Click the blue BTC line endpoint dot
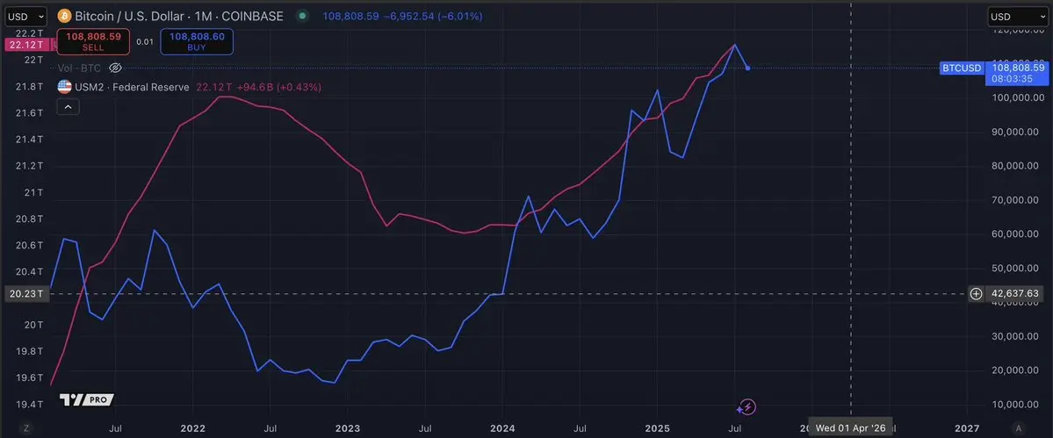 (x=748, y=68)
